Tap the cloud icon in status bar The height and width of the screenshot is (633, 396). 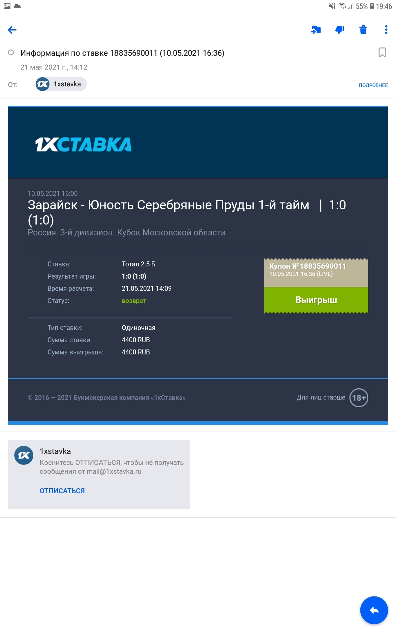pos(17,6)
